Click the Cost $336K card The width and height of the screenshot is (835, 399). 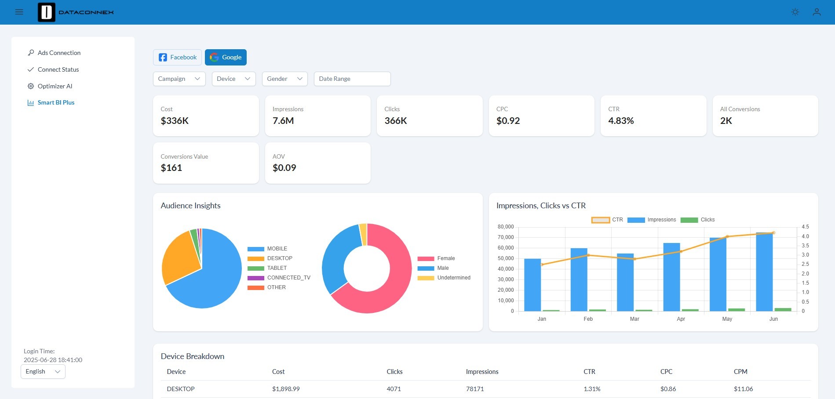point(206,116)
